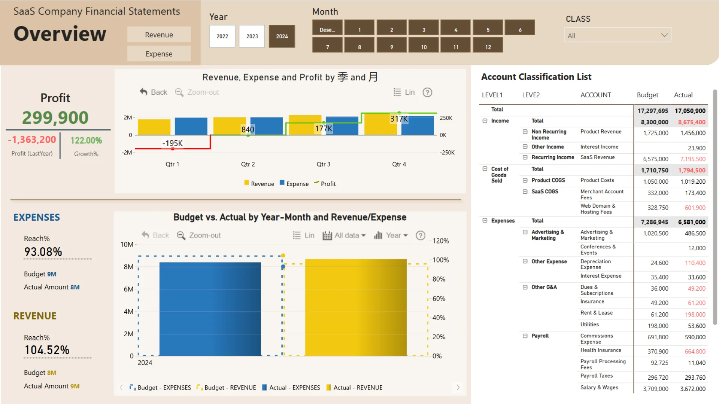Image resolution: width=719 pixels, height=404 pixels.
Task: Go to the Revenue page
Action: (x=159, y=35)
